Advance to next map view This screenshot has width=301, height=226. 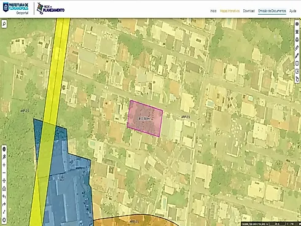point(4,205)
